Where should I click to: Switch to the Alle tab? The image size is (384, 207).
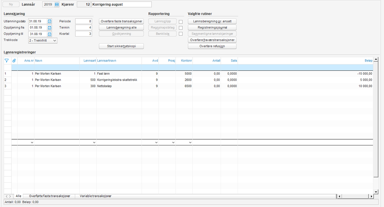[x=18, y=196]
